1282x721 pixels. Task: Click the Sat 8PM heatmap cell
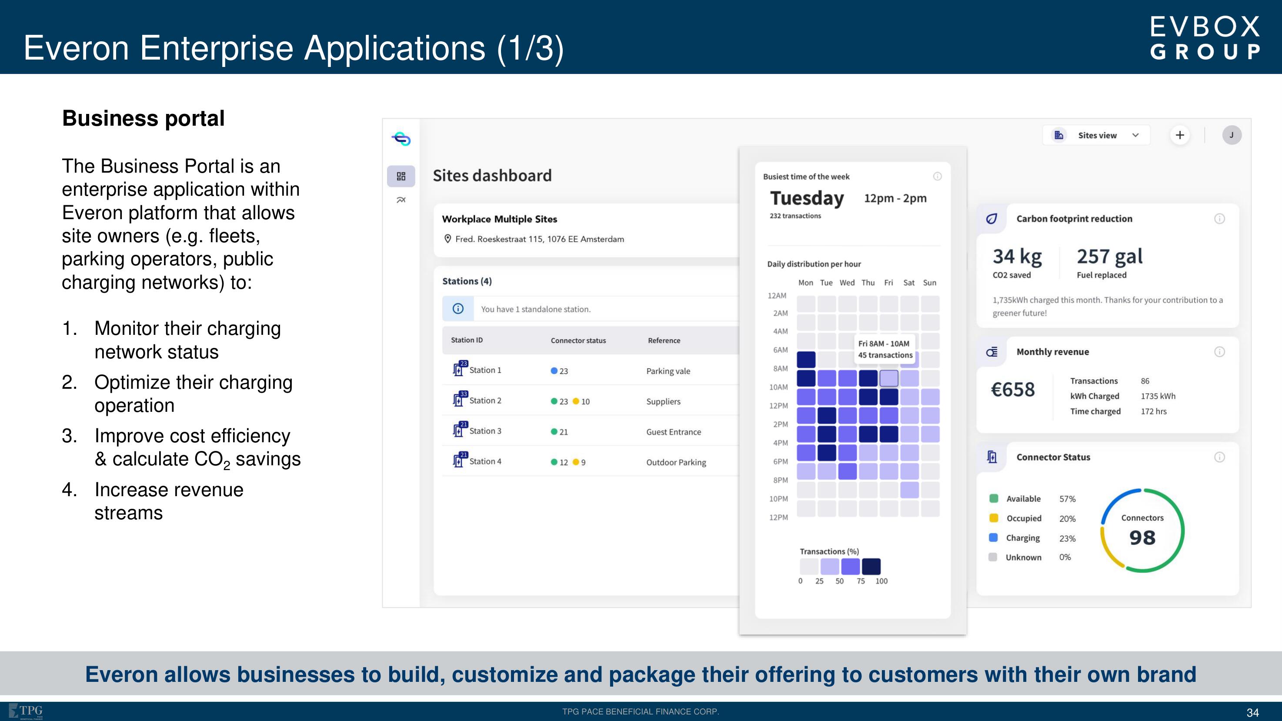coord(909,490)
